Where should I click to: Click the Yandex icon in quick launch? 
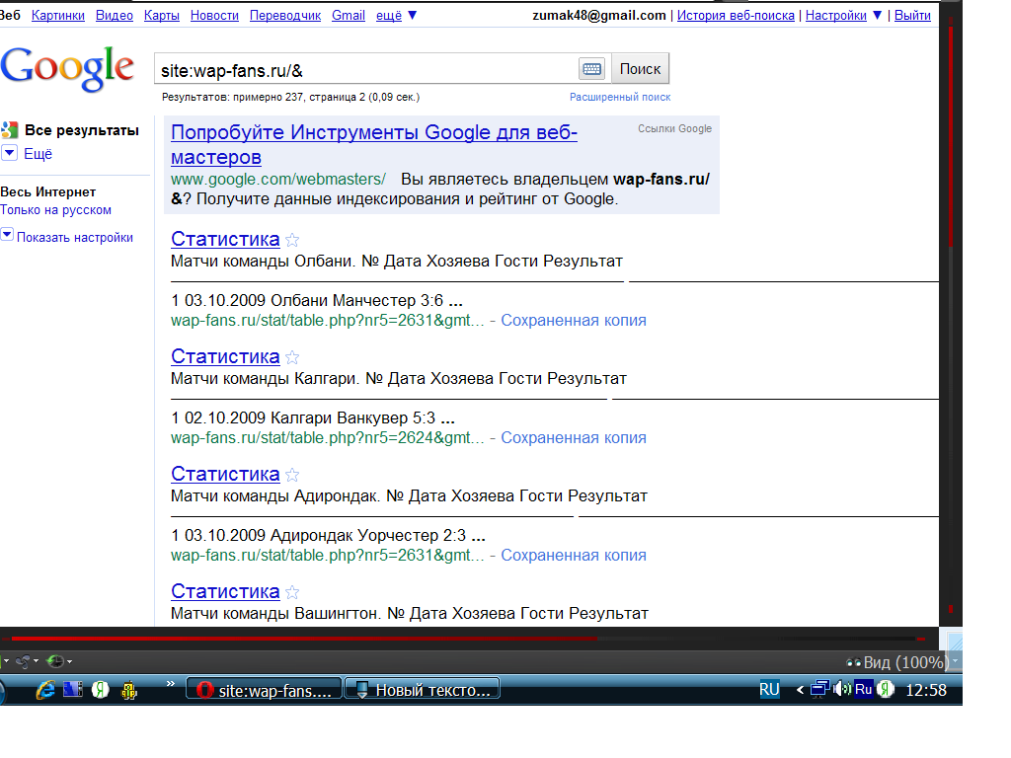[100, 690]
